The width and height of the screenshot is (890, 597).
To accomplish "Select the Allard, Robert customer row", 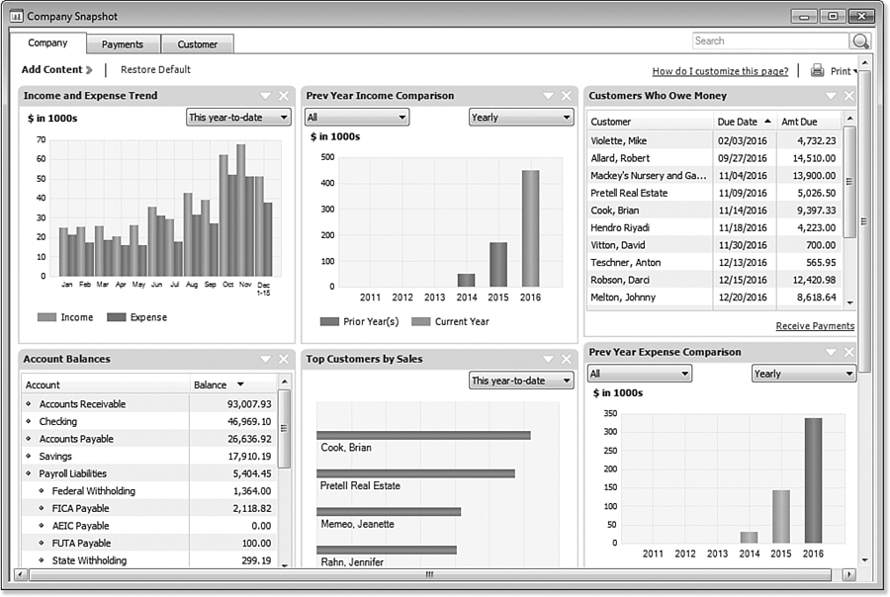I will pyautogui.click(x=714, y=158).
